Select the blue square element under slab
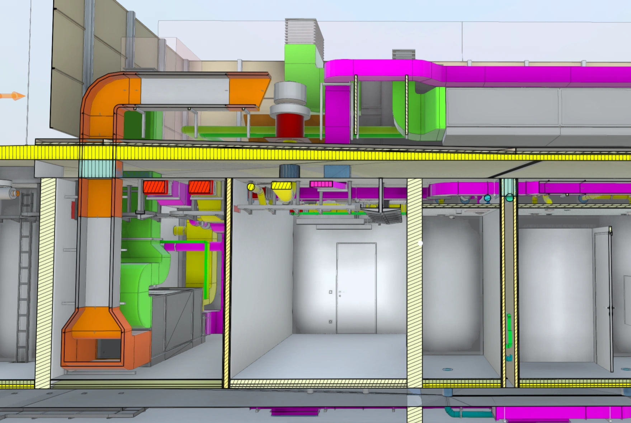Screen dimensions: 631x423 tap(337, 171)
